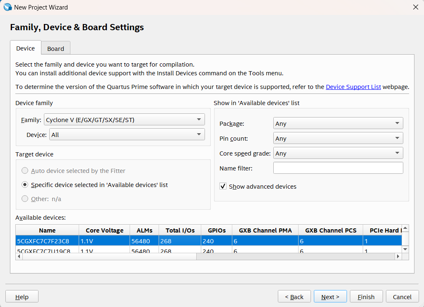
Task: Open the Package dropdown
Action: [338, 124]
